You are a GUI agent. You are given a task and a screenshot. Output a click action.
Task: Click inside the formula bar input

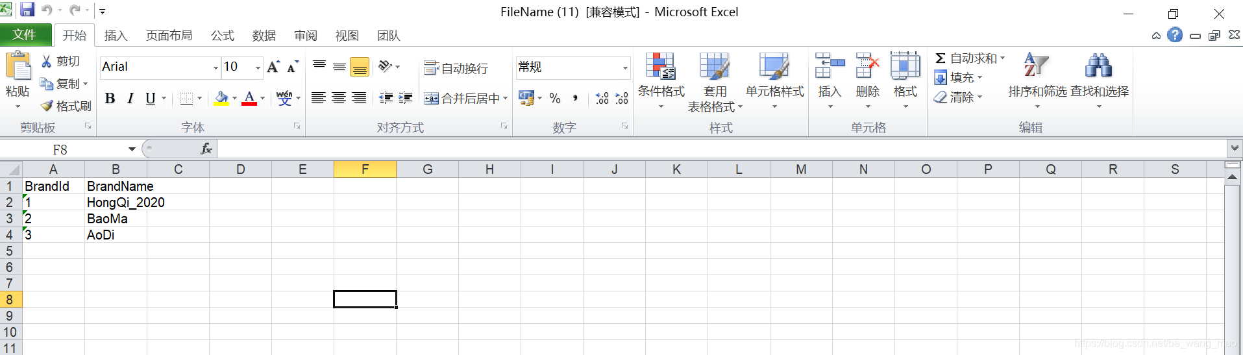click(722, 149)
